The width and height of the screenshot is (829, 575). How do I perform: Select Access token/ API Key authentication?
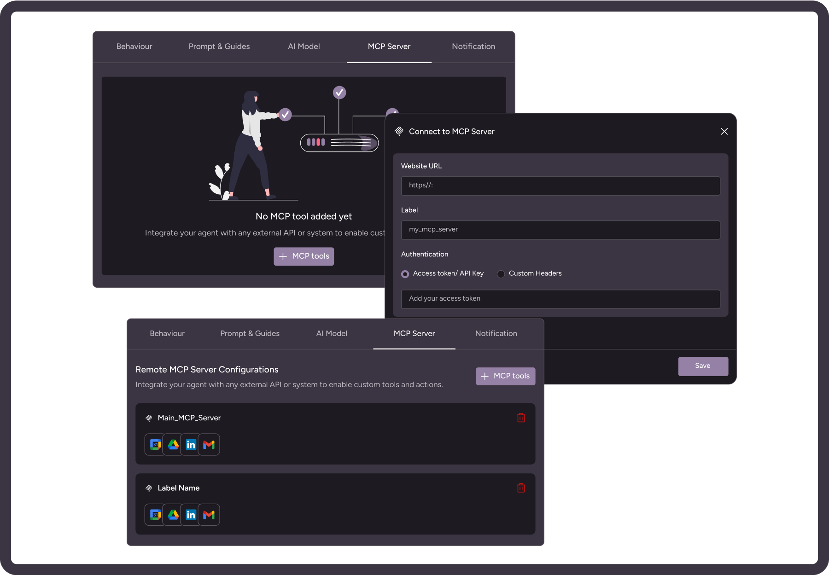405,274
